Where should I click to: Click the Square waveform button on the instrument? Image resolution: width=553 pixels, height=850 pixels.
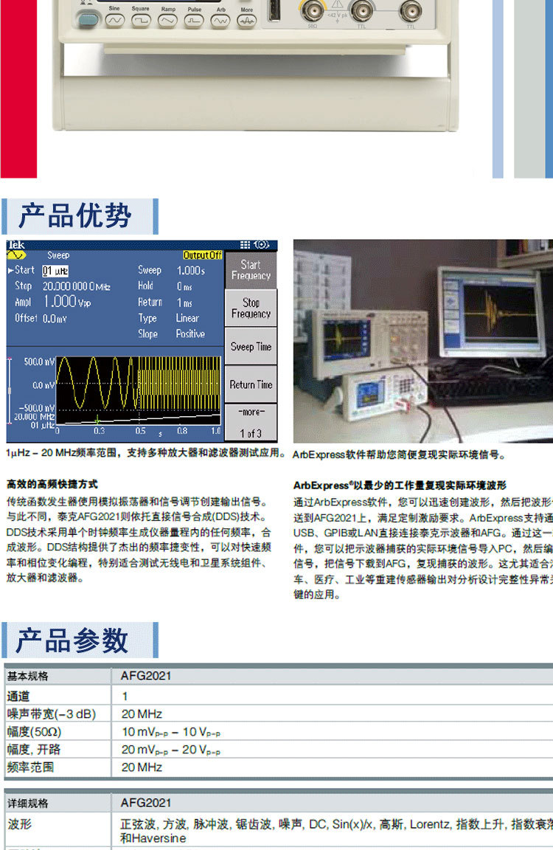point(141,21)
